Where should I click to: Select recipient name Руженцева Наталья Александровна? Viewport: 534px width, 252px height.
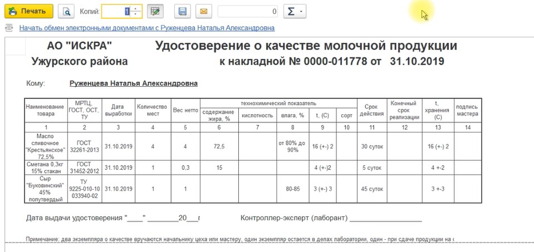pos(134,83)
